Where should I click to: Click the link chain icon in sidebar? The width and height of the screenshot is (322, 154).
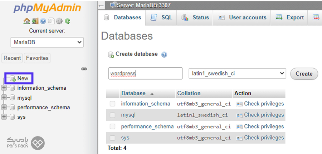(84, 69)
